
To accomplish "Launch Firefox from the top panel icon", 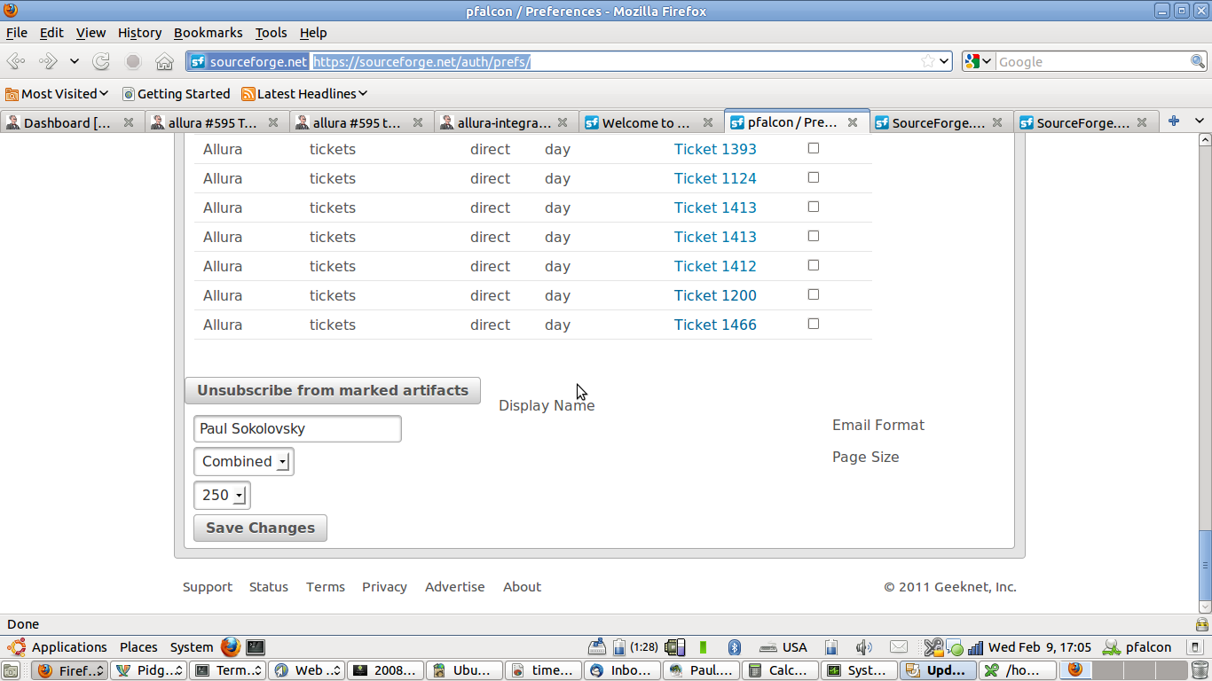I will (x=231, y=646).
